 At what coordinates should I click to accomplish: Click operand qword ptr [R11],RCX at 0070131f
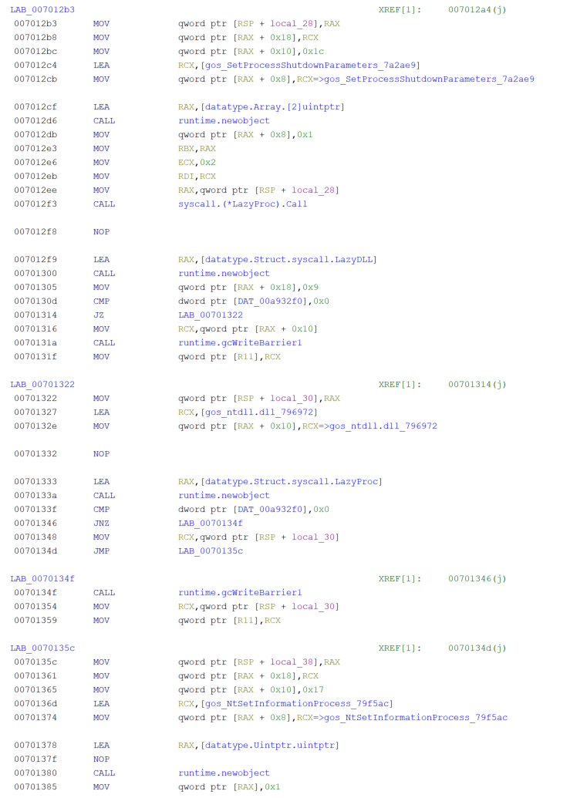(x=230, y=357)
